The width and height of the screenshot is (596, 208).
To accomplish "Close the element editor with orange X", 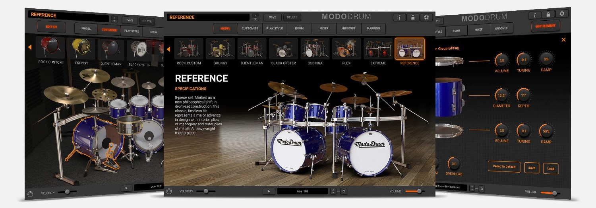I will pyautogui.click(x=563, y=39).
